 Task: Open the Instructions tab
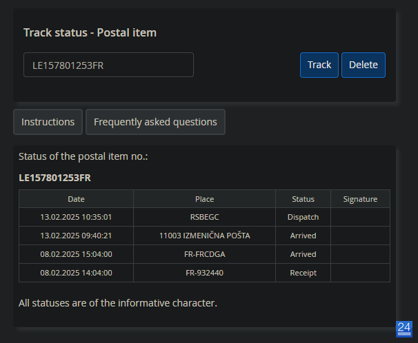[x=48, y=122]
